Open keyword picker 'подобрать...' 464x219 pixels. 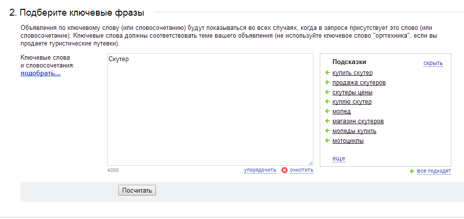click(41, 73)
